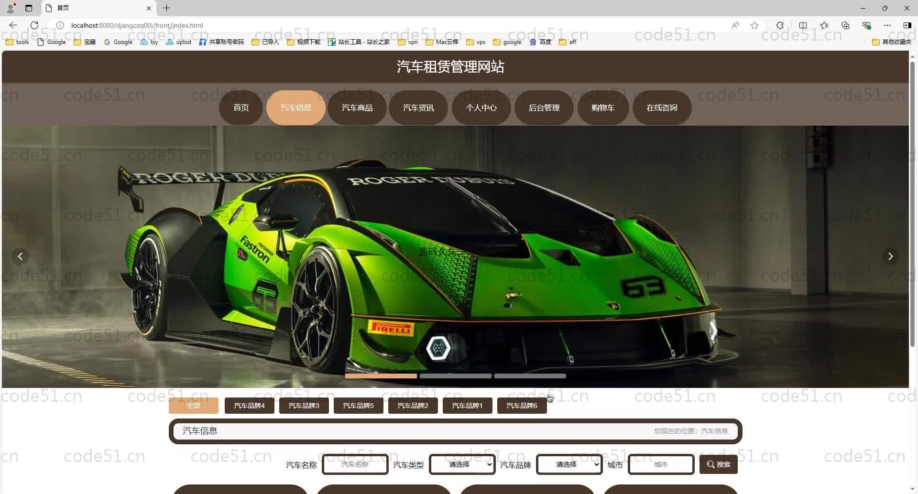Open split screen icon
This screenshot has height=494, width=918.
[x=803, y=25]
